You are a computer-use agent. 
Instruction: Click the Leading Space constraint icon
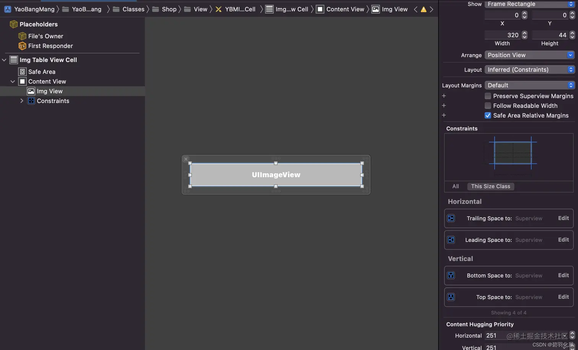coord(451,240)
